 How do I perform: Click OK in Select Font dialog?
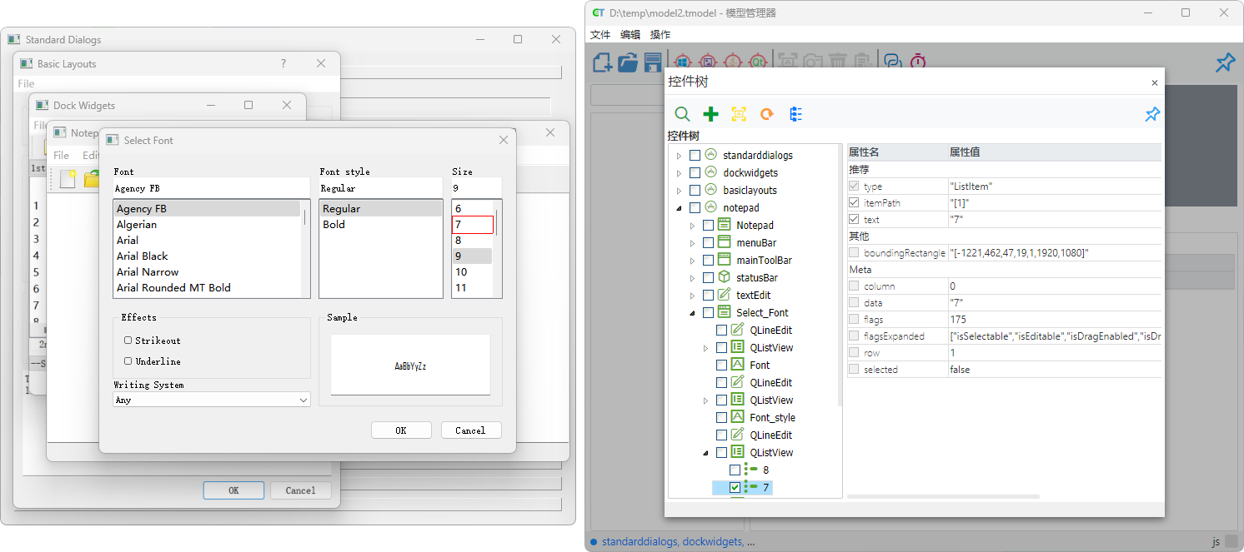[401, 430]
